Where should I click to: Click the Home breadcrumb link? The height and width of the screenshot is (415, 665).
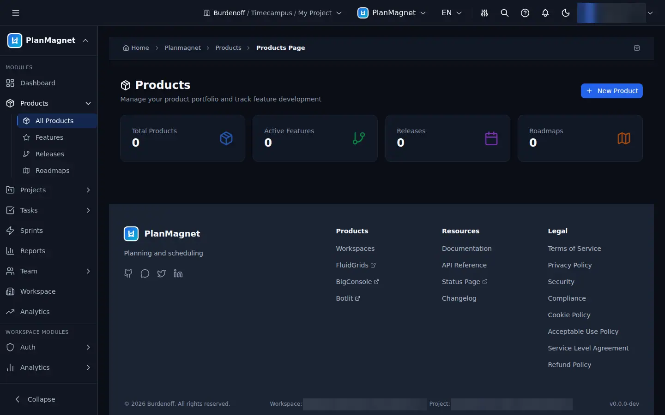coord(136,48)
